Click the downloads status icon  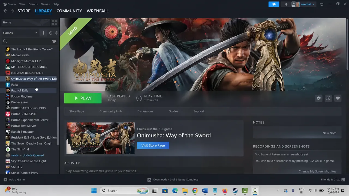(149, 180)
